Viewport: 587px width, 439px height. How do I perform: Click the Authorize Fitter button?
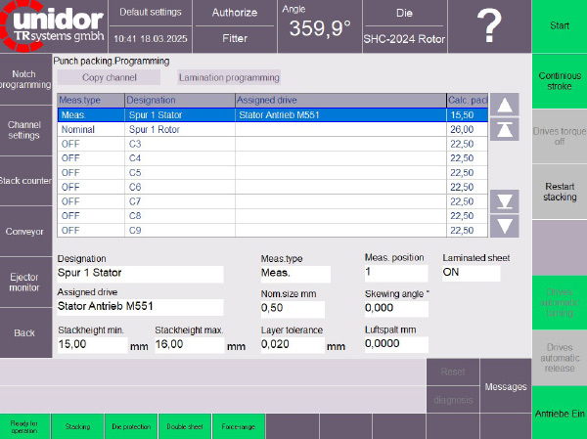(235, 26)
